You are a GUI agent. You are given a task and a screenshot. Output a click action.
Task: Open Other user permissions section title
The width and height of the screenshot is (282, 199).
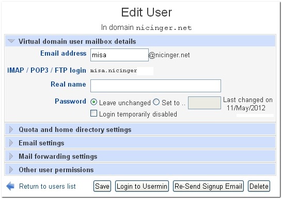(56, 170)
